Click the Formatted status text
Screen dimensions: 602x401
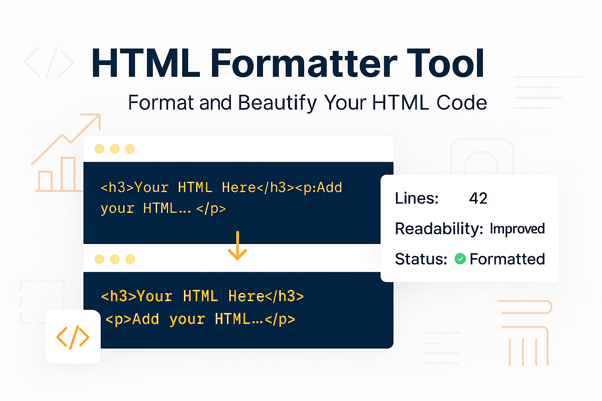(507, 259)
